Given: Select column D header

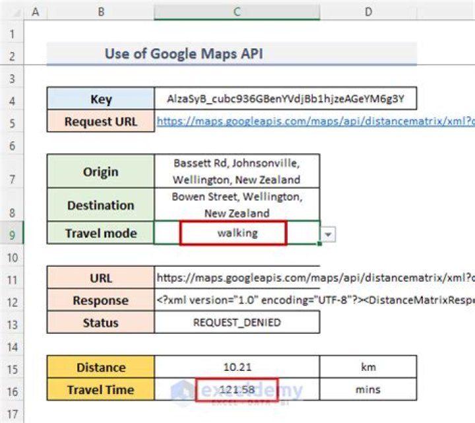Looking at the screenshot, I should [368, 12].
